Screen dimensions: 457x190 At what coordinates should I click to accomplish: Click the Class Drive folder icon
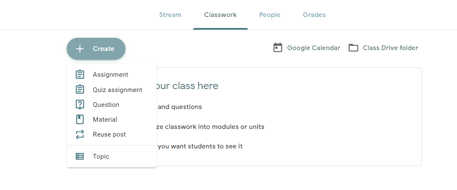tap(354, 48)
